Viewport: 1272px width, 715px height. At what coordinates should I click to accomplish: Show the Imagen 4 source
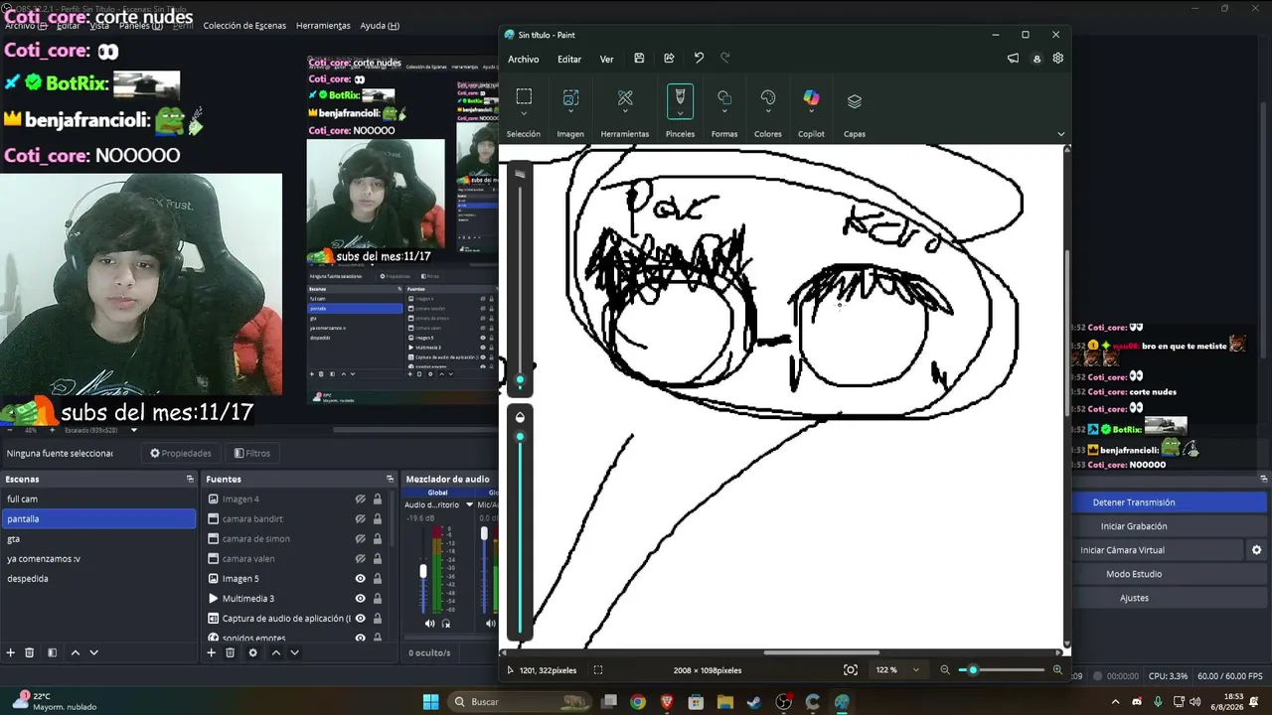[x=360, y=500]
